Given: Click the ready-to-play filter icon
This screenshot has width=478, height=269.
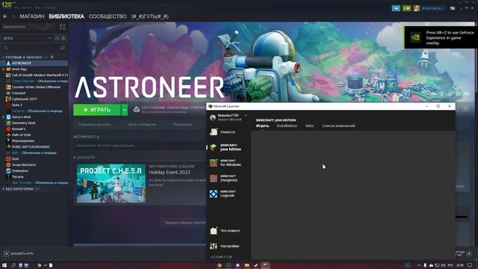Looking at the screenshot, I should tap(63, 38).
